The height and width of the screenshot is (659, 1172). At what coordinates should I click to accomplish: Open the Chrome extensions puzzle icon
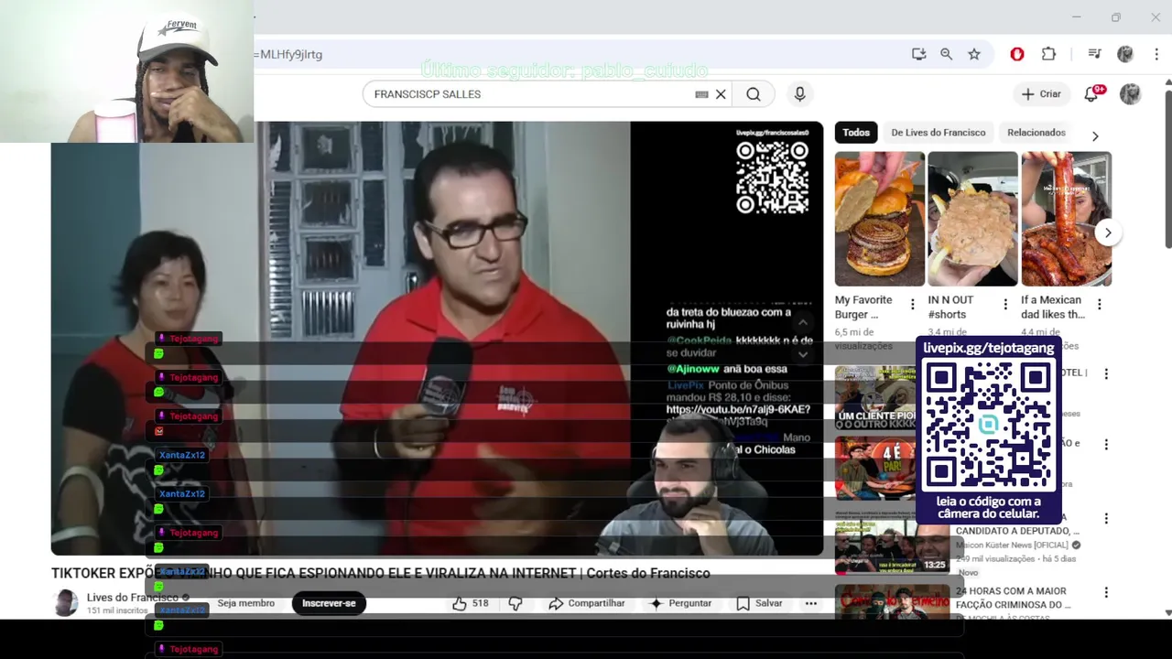click(1048, 54)
